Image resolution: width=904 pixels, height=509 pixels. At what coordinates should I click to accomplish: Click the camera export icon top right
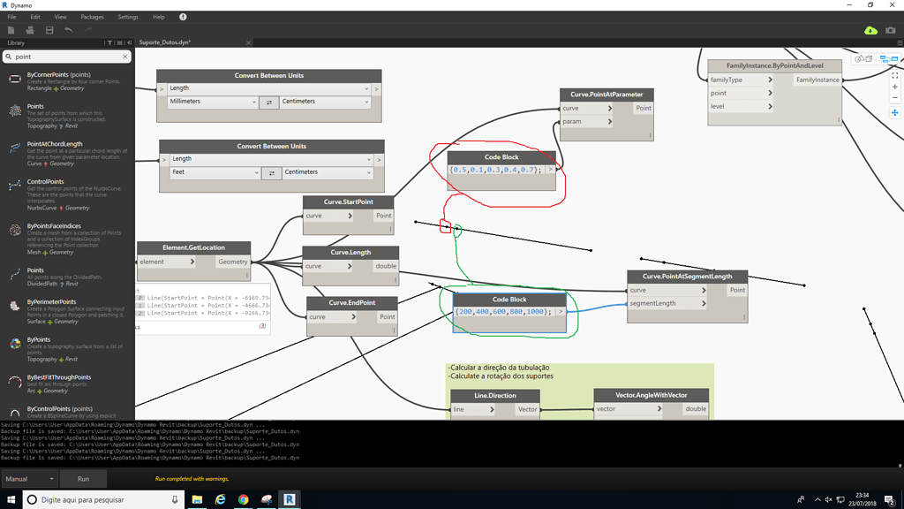[x=890, y=30]
